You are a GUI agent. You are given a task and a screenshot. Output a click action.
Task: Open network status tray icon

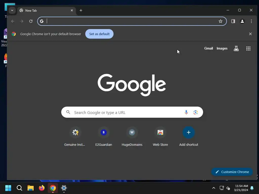(x=222, y=188)
